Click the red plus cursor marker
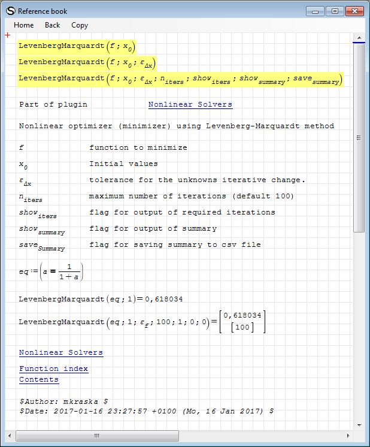 pos(7,35)
